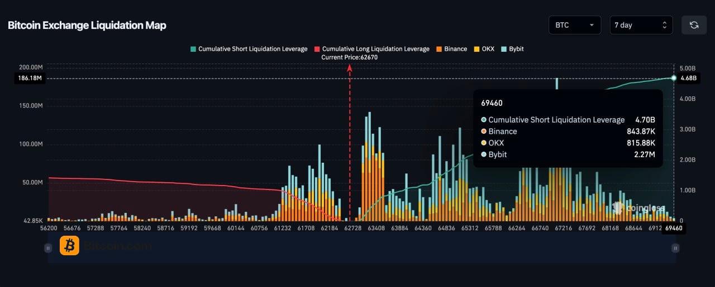Toggle the OKX legend series

point(484,49)
